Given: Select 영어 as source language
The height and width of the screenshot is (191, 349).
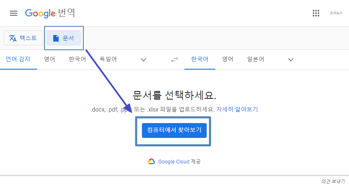Looking at the screenshot, I should click(50, 59).
